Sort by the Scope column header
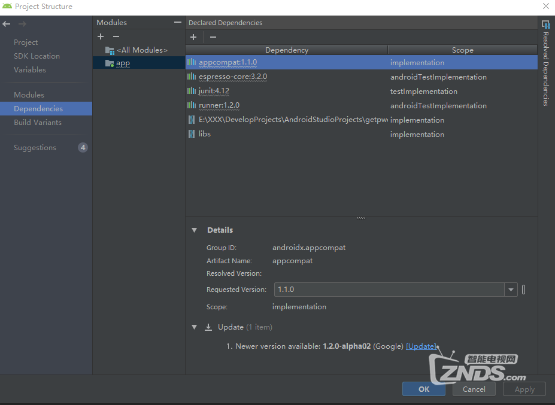The height and width of the screenshot is (405, 555). point(462,50)
